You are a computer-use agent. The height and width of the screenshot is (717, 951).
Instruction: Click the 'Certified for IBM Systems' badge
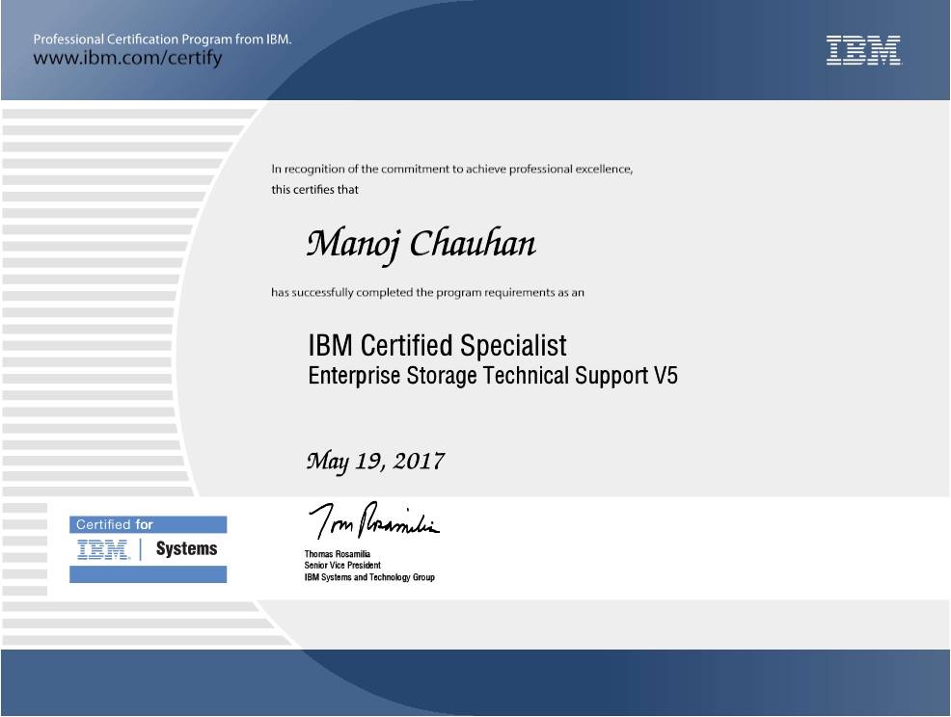(x=148, y=549)
